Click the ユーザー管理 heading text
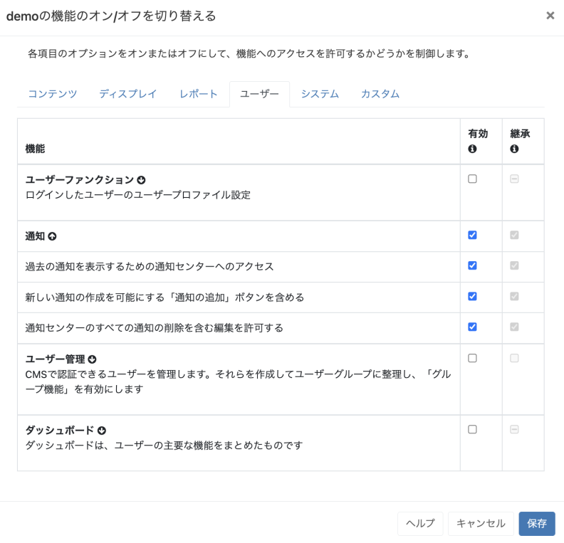The width and height of the screenshot is (564, 543). tap(55, 359)
